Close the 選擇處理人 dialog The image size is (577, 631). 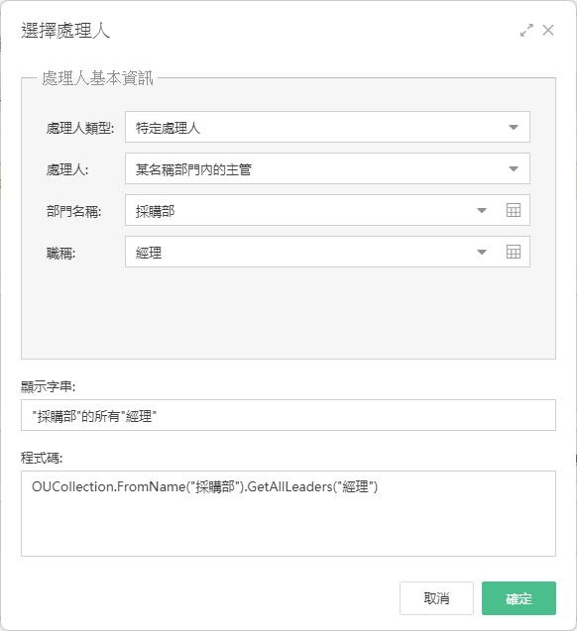click(x=548, y=30)
